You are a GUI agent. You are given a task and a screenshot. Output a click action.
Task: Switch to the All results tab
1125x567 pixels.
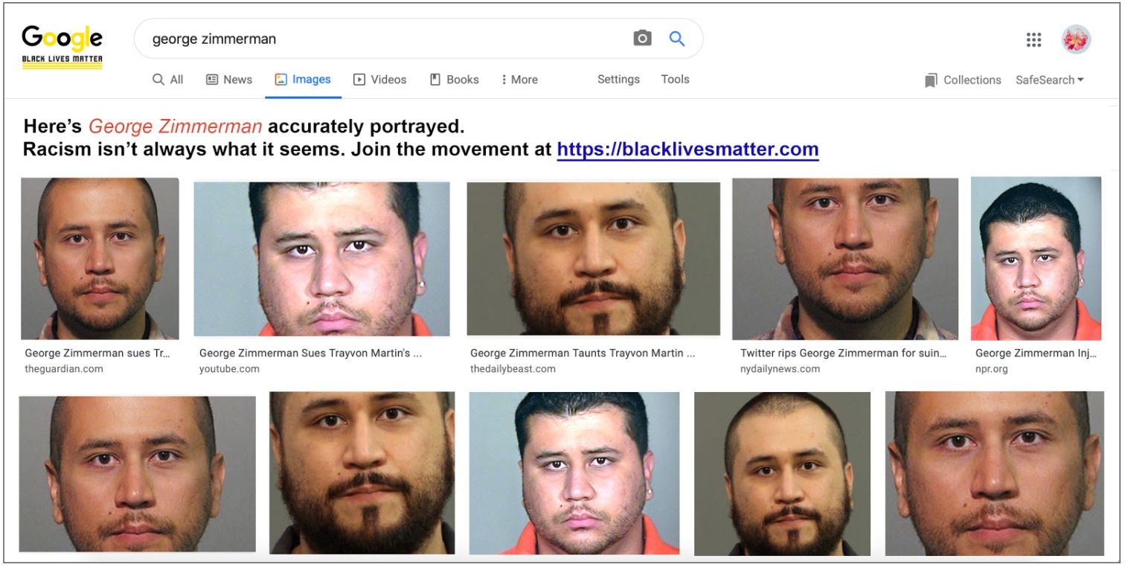(167, 80)
